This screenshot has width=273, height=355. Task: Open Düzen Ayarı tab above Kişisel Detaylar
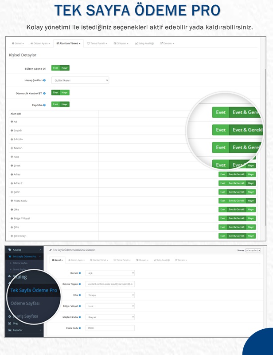[x=40, y=43]
